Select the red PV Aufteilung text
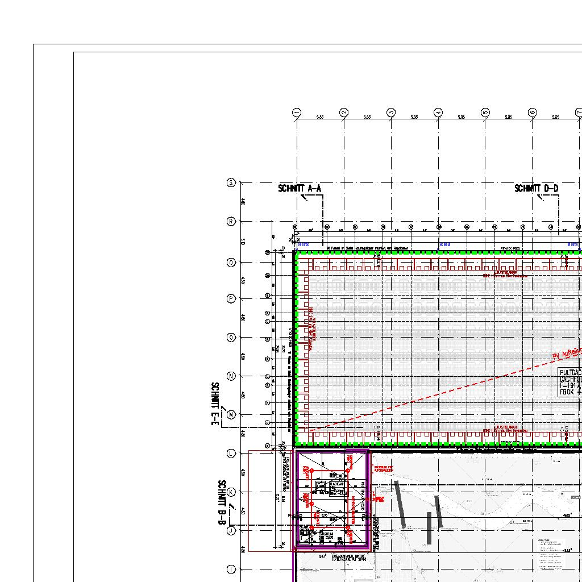The height and width of the screenshot is (582, 582). tap(567, 353)
